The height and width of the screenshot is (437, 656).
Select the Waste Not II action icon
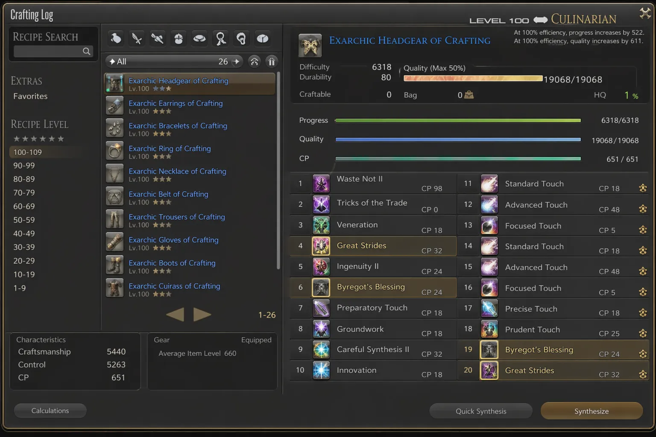click(x=321, y=183)
